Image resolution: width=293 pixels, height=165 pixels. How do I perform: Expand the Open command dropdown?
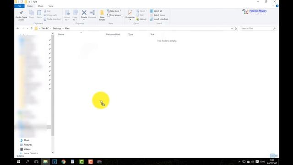[x=146, y=11]
